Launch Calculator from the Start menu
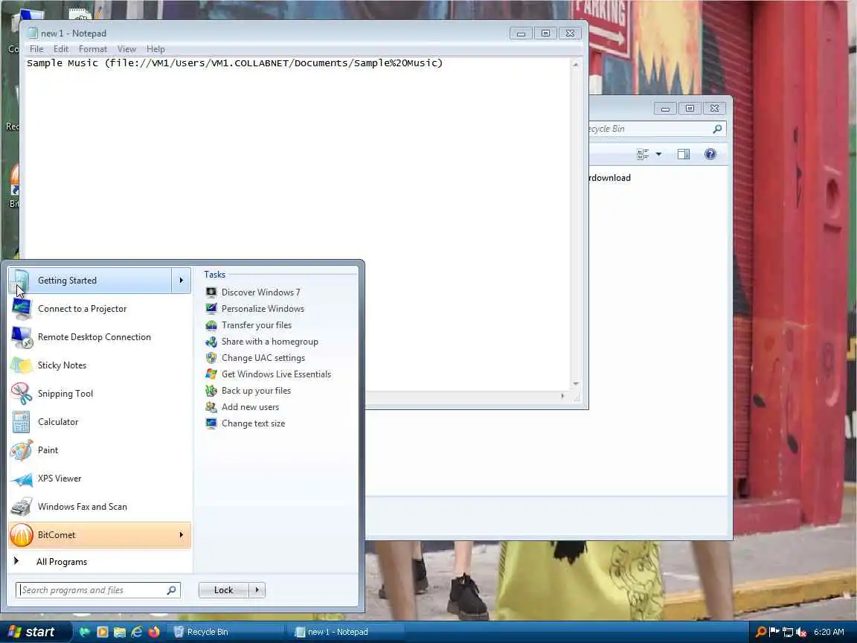This screenshot has height=643, width=857. 100,422
